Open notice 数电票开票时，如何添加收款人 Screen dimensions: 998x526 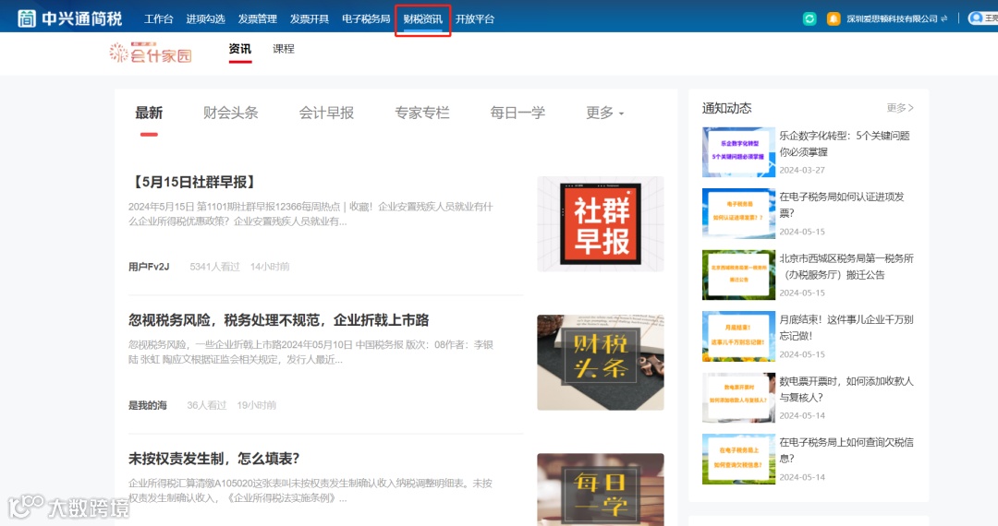pos(846,389)
